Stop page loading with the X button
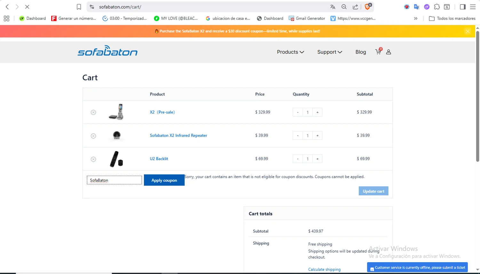The width and height of the screenshot is (480, 274). tap(27, 7)
